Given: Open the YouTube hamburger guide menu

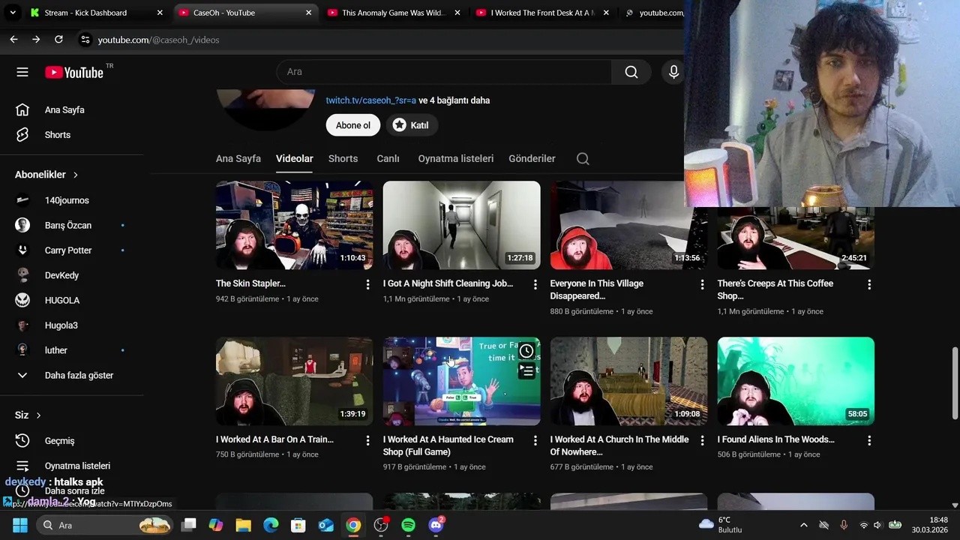Looking at the screenshot, I should pos(22,72).
